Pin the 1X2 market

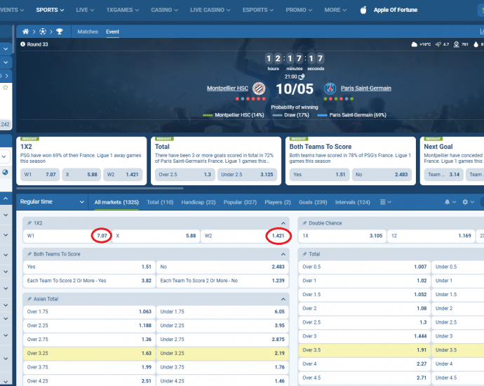point(29,223)
